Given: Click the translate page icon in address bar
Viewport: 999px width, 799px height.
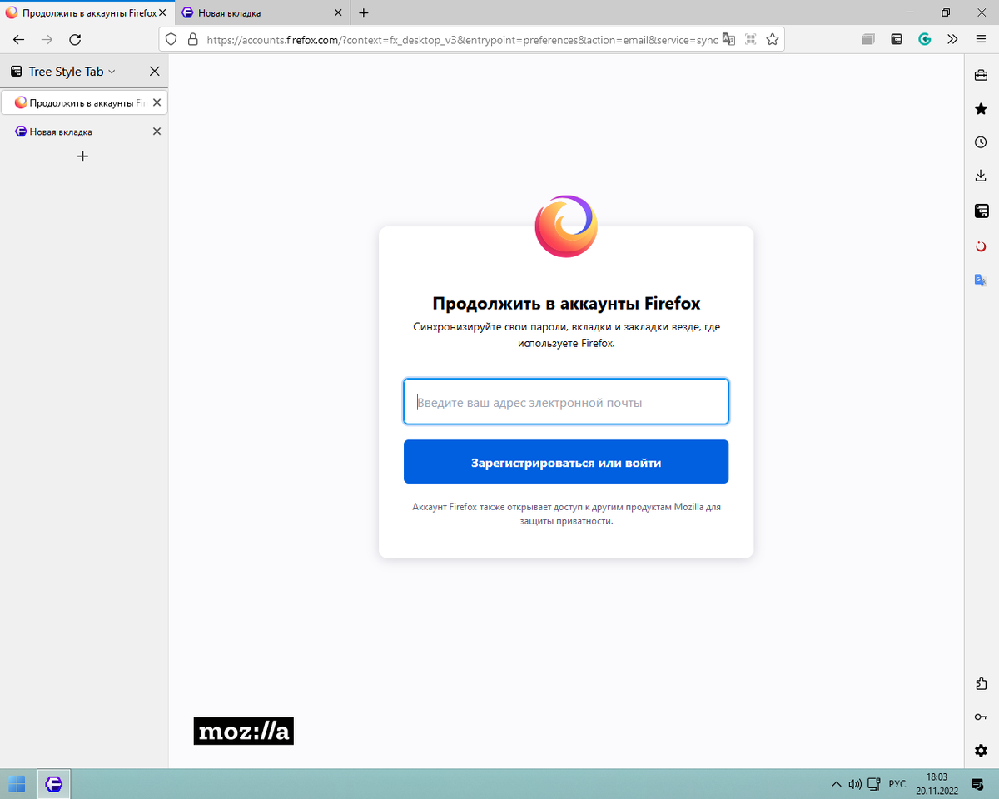Looking at the screenshot, I should pyautogui.click(x=729, y=39).
